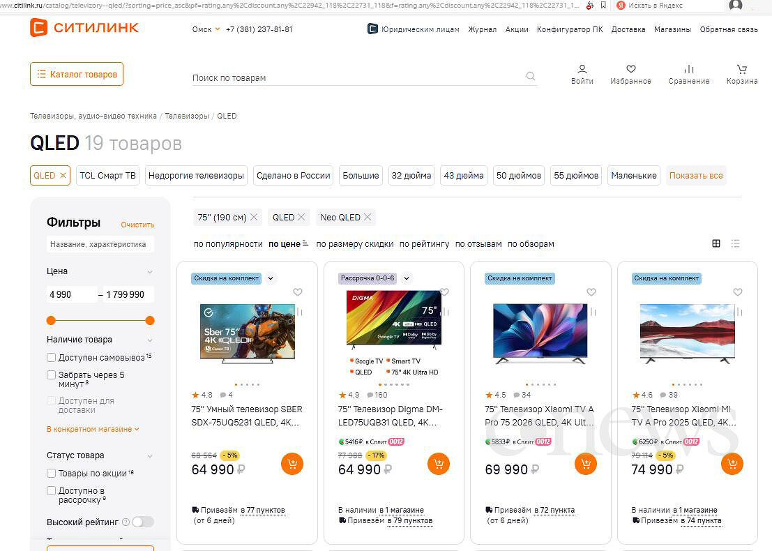Open the shopping cart (Корзина) icon
Image resolution: width=772 pixels, height=551 pixels.
[741, 70]
